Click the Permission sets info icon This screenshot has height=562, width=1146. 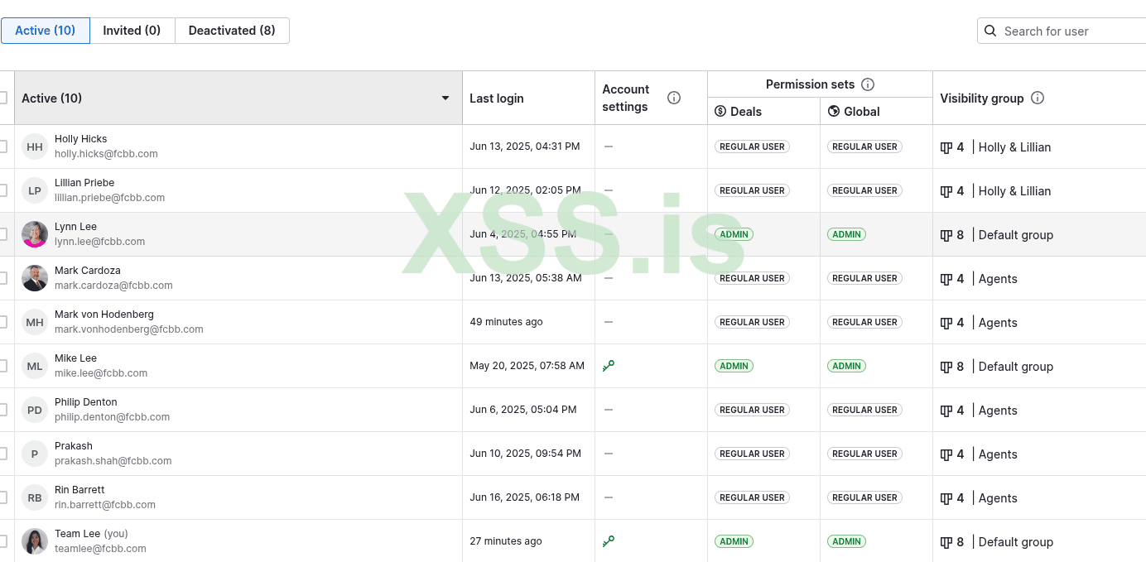tap(868, 84)
